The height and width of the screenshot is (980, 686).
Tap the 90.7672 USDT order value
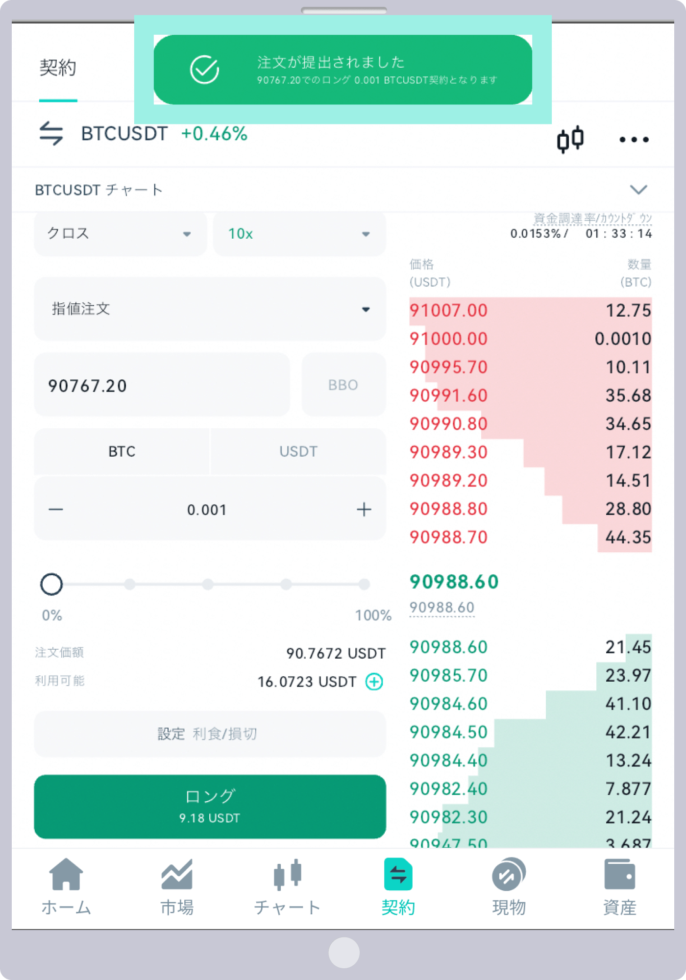coord(336,653)
